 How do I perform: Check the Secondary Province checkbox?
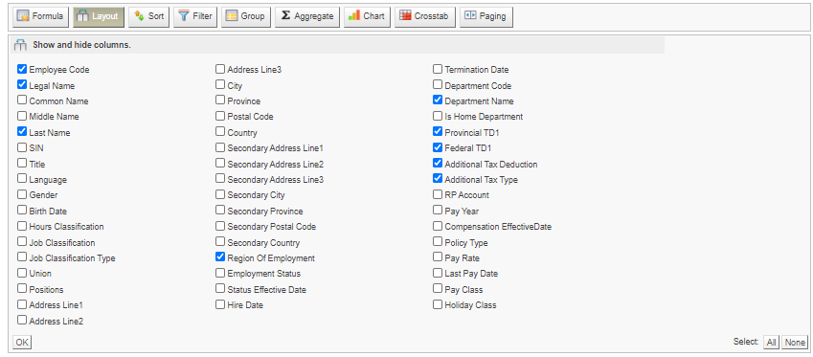(x=220, y=210)
